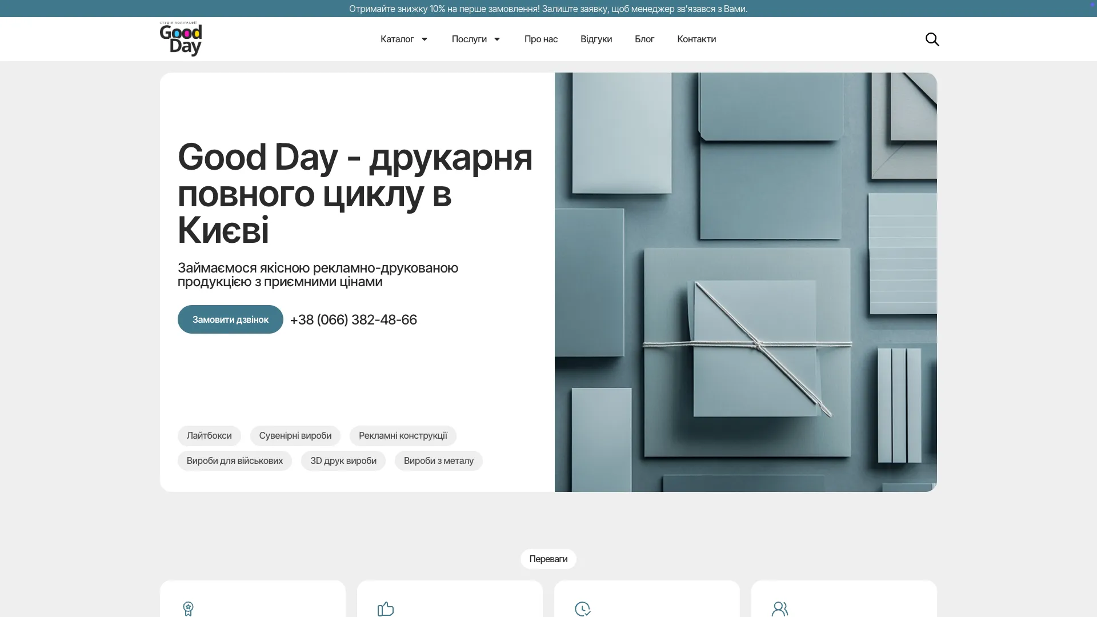Open the Відгуки section

point(595,39)
